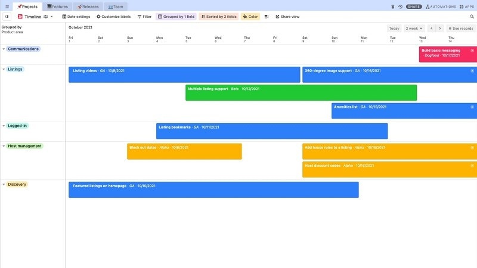Click expand icon on Host discount codes
The image size is (477, 268).
tap(472, 166)
